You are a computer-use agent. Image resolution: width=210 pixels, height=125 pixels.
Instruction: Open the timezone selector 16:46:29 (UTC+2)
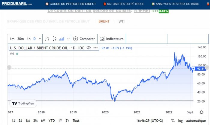pyautogui.click(x=150, y=121)
